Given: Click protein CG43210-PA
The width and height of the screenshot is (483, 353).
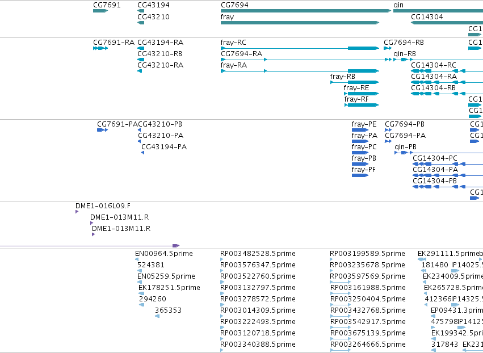Looking at the screenshot, I should click(161, 136).
